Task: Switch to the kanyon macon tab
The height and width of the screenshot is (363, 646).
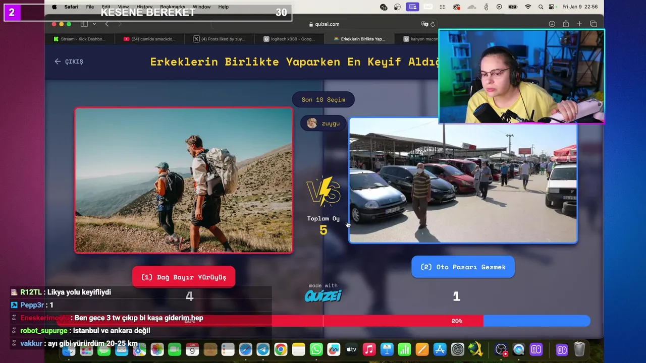Action: click(x=420, y=39)
